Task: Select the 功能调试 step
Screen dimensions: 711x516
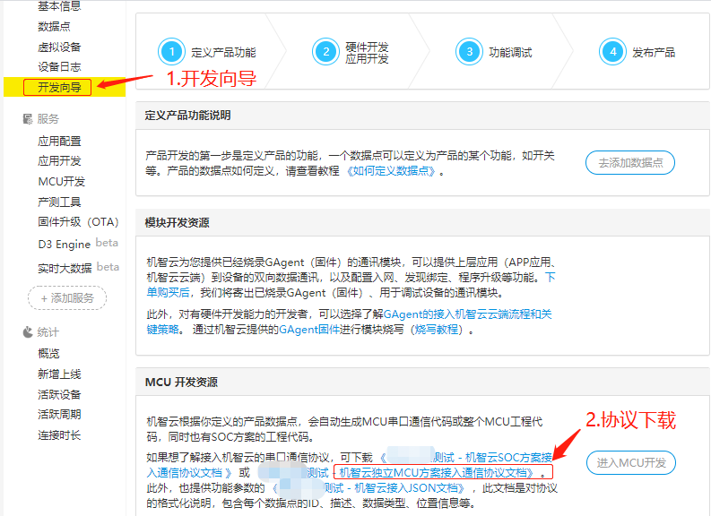Action: coord(510,52)
